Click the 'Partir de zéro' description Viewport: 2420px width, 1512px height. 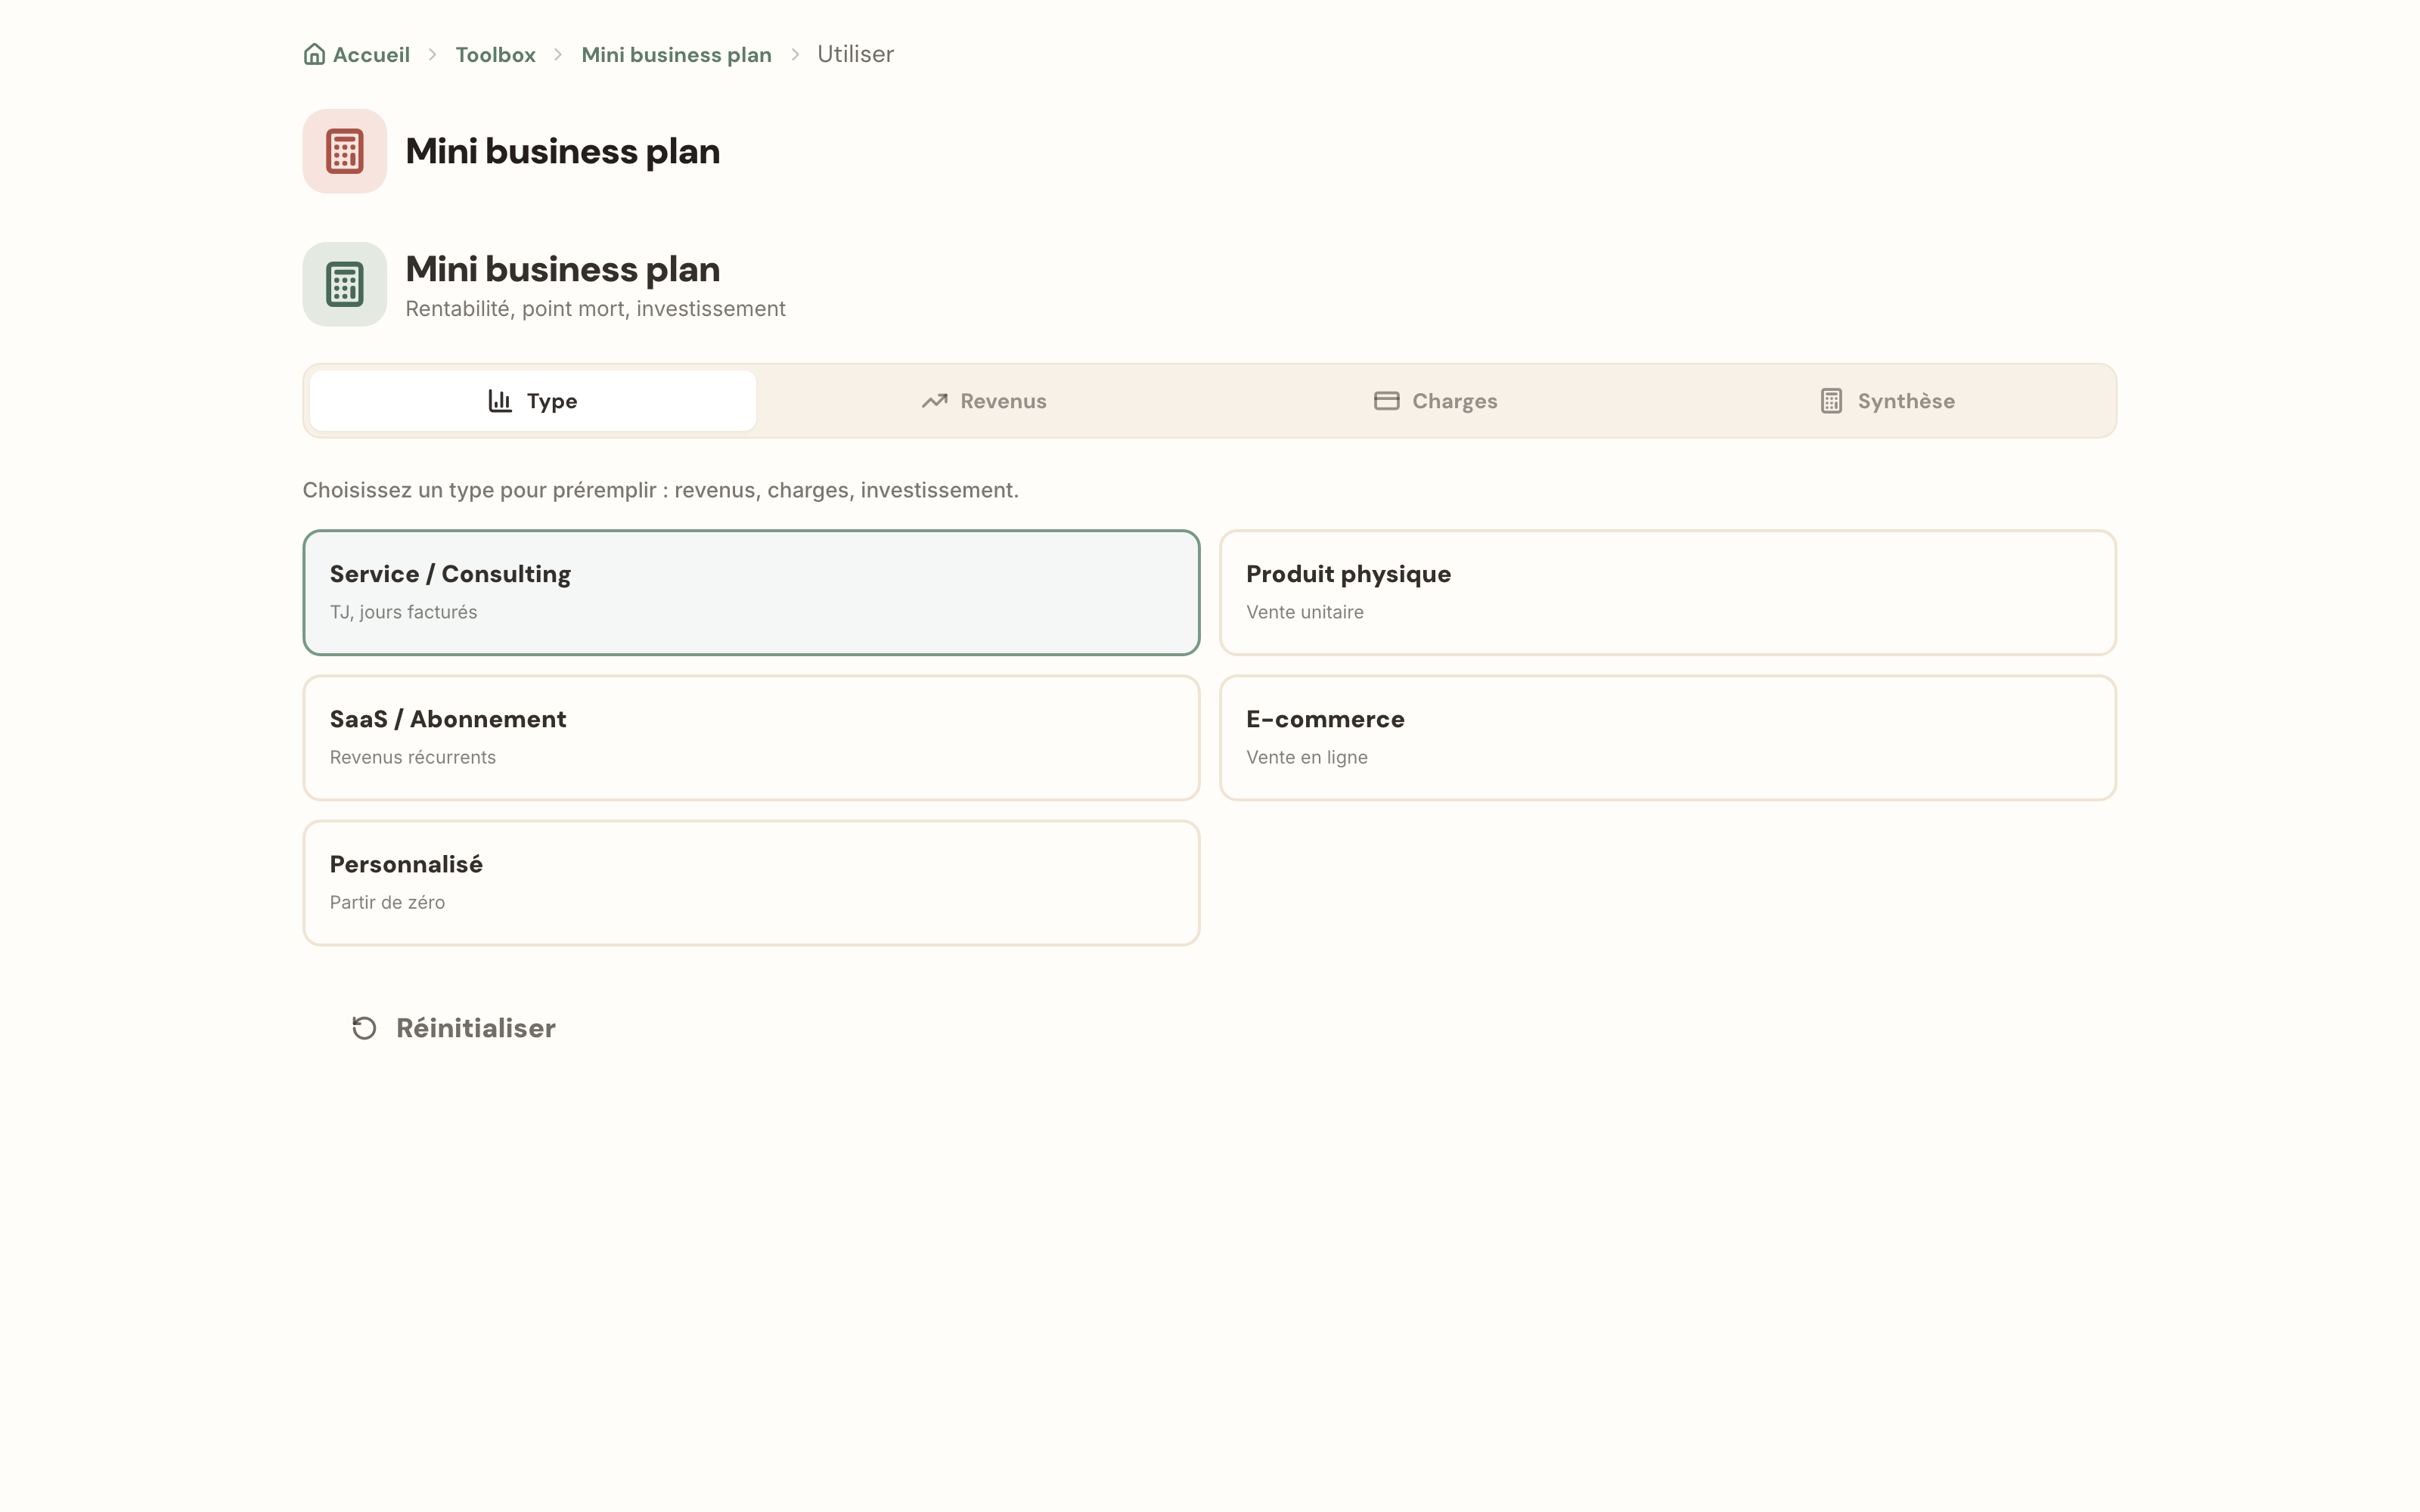387,902
